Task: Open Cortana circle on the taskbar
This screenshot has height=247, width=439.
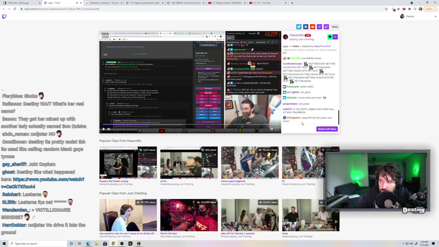Action: (x=71, y=244)
